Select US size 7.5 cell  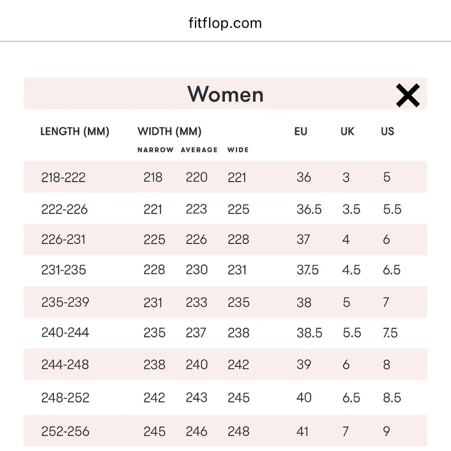pyautogui.click(x=390, y=333)
